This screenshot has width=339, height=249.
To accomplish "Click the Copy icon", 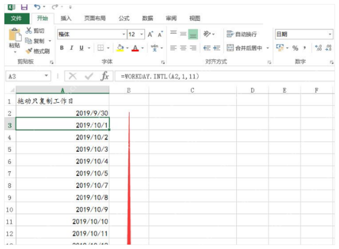I will click(28, 40).
